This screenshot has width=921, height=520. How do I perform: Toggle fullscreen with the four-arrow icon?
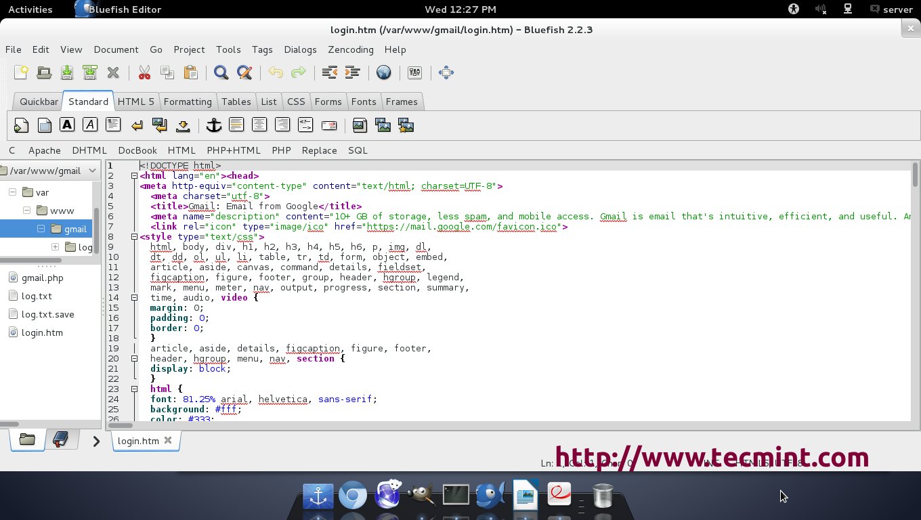click(446, 72)
